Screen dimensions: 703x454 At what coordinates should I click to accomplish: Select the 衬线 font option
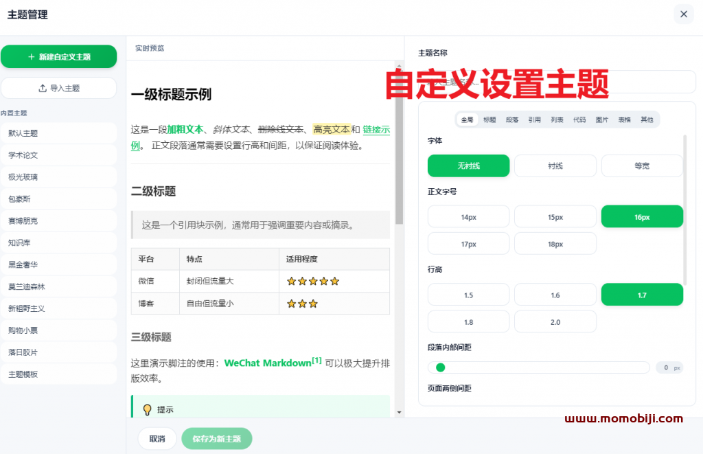(x=555, y=166)
